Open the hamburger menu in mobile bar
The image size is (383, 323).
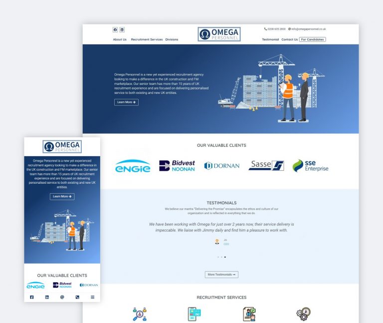point(92,297)
